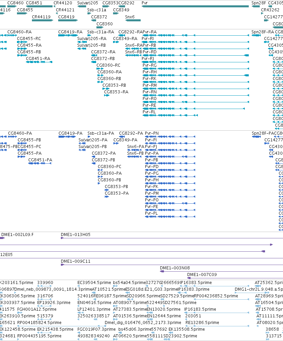Open the CG8451 gene feature

point(39,6)
